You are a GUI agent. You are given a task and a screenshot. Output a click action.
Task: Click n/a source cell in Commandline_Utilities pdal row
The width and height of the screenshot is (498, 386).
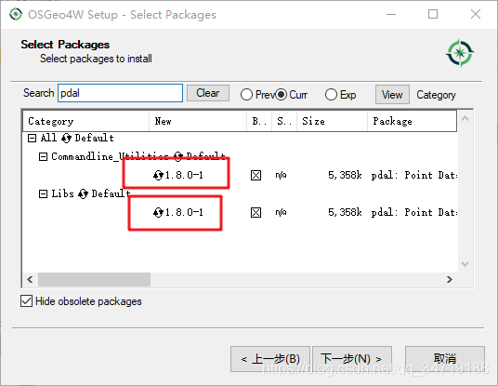tap(282, 175)
